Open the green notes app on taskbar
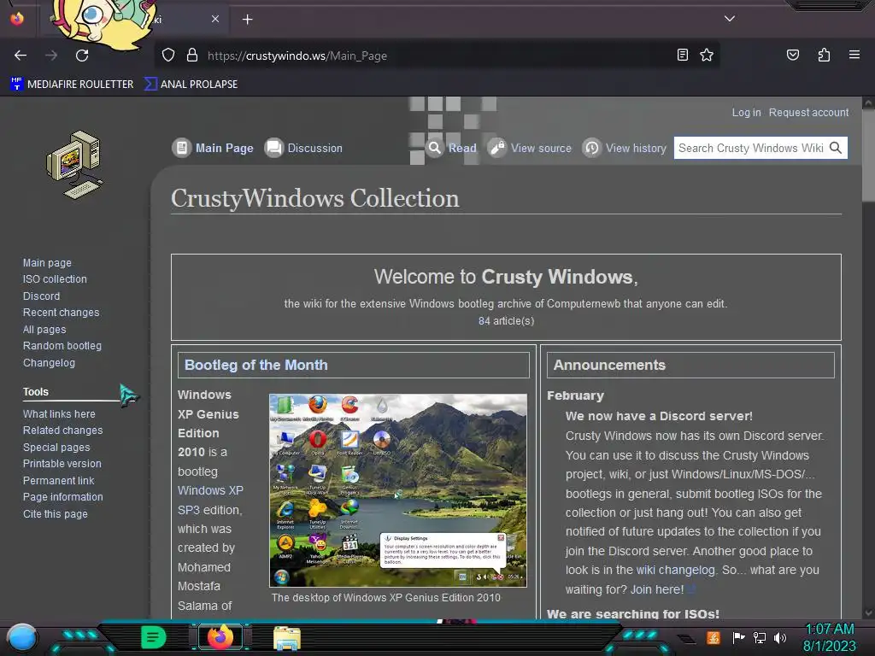875x656 pixels. pyautogui.click(x=153, y=637)
